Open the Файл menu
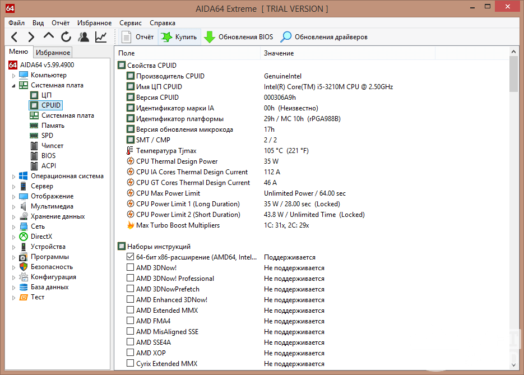This screenshot has height=375, width=524. point(17,23)
